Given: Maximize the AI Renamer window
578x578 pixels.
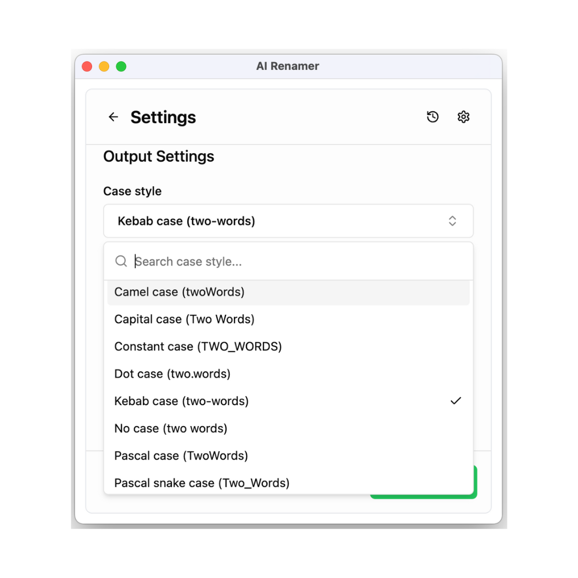Looking at the screenshot, I should tap(121, 66).
